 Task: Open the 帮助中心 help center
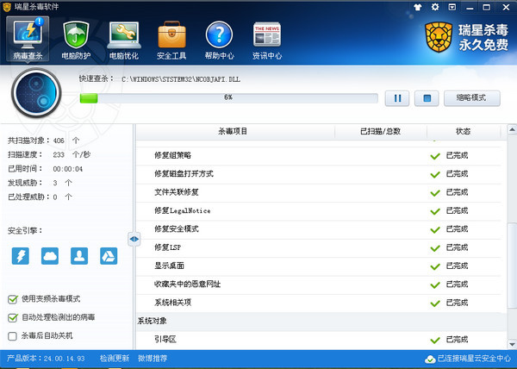(219, 39)
